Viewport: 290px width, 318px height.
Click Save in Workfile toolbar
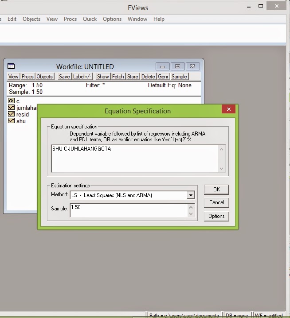pos(64,77)
